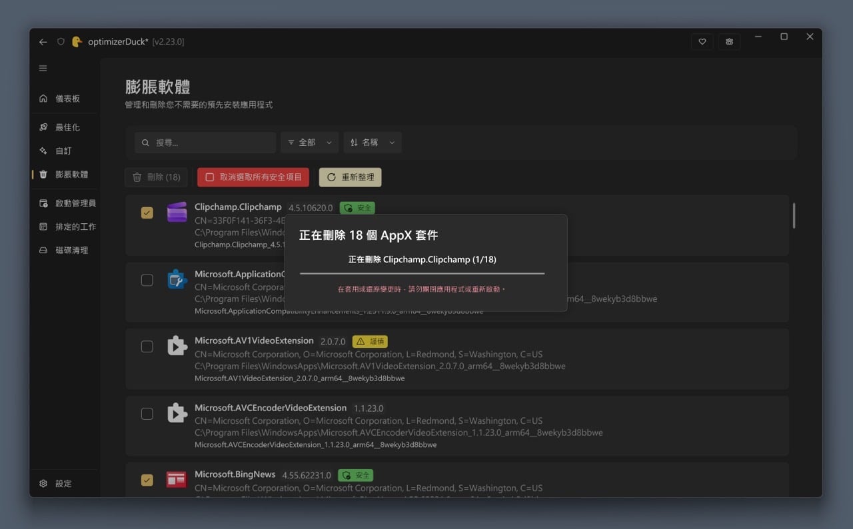Minimize the optimizerDuck window
Viewport: 853px width, 529px height.
[x=759, y=37]
